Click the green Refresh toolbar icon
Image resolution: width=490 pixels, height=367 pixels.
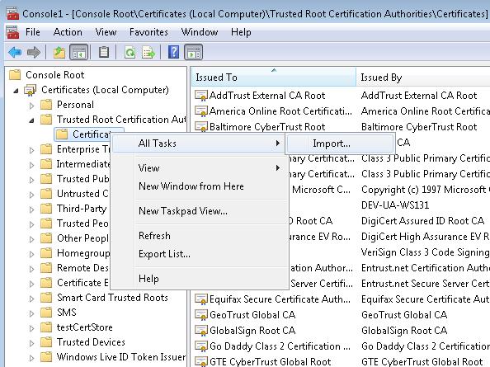[130, 52]
